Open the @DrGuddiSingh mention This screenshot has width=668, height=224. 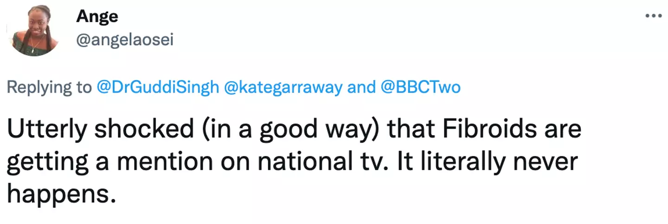(x=157, y=87)
